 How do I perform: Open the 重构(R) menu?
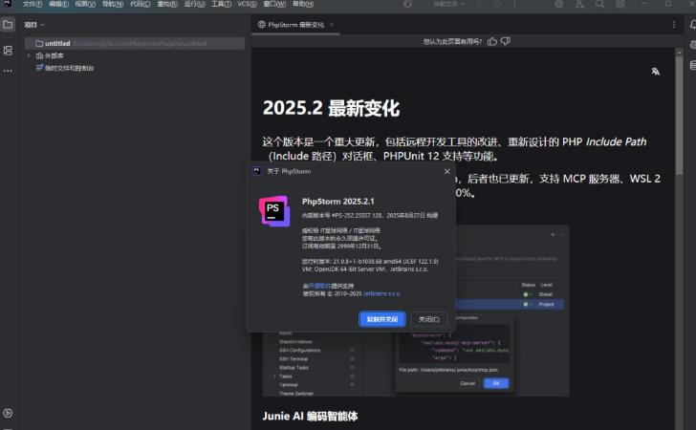(x=167, y=4)
